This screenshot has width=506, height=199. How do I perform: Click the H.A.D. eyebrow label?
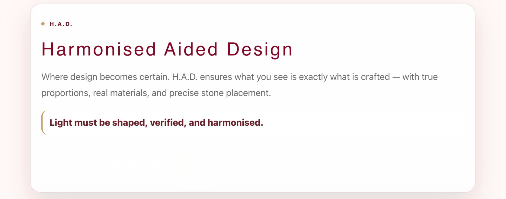[x=61, y=24]
